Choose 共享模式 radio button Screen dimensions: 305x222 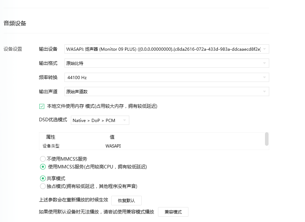coord(43,178)
